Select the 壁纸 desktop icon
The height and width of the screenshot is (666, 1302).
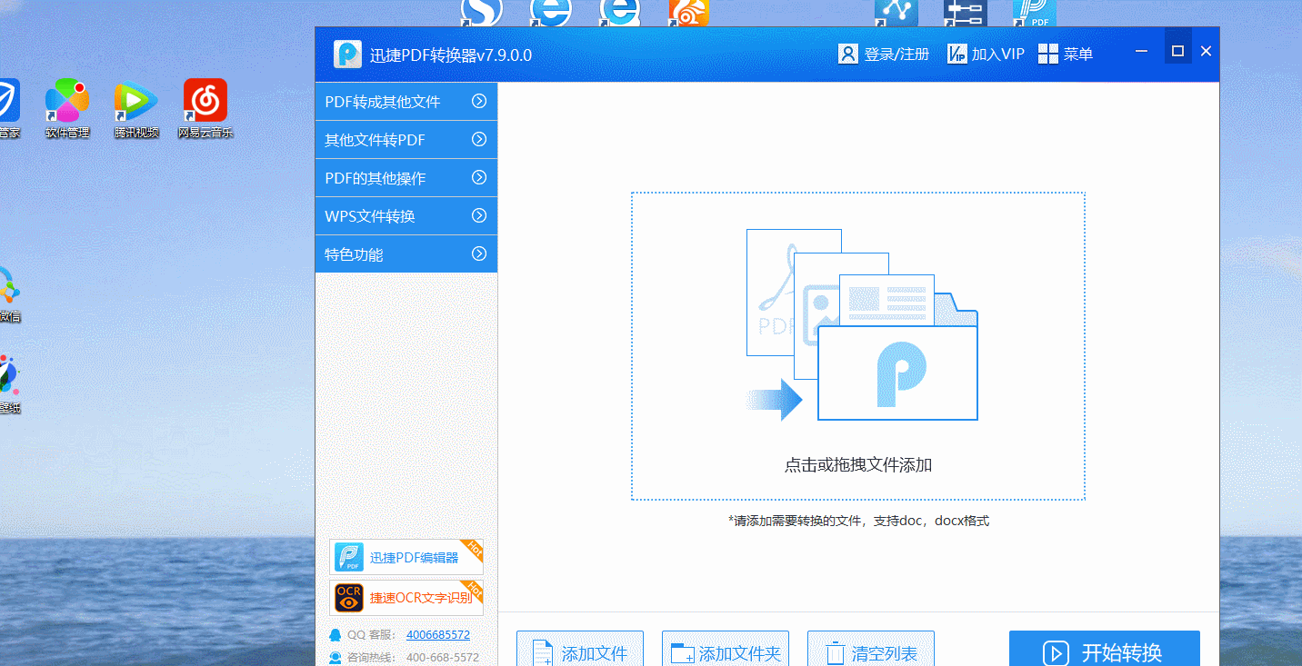(9, 385)
